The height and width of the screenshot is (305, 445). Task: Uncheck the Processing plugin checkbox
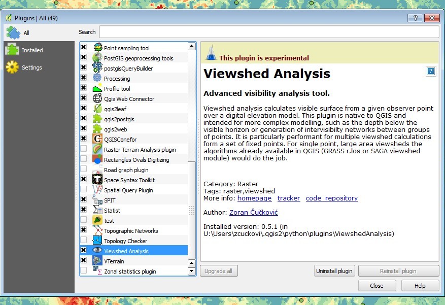pyautogui.click(x=83, y=78)
